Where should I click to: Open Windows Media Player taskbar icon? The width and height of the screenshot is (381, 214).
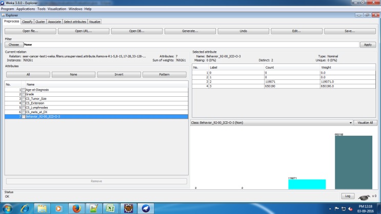(x=59, y=208)
